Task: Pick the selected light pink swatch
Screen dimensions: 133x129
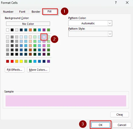Action: pos(44,37)
